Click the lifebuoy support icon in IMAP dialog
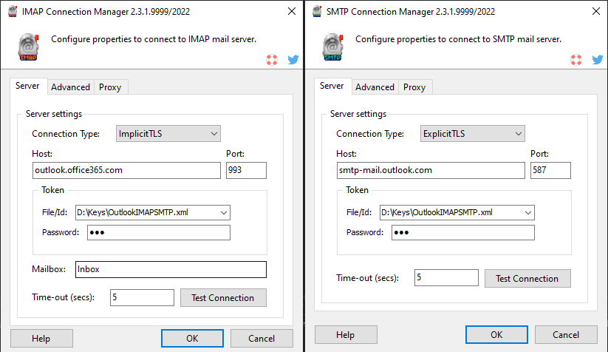This screenshot has height=352, width=608. [x=272, y=59]
